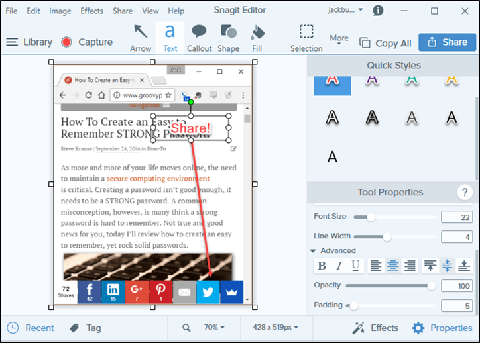Screen dimensions: 480x343
Task: Click the Padding slider
Action: (391, 305)
